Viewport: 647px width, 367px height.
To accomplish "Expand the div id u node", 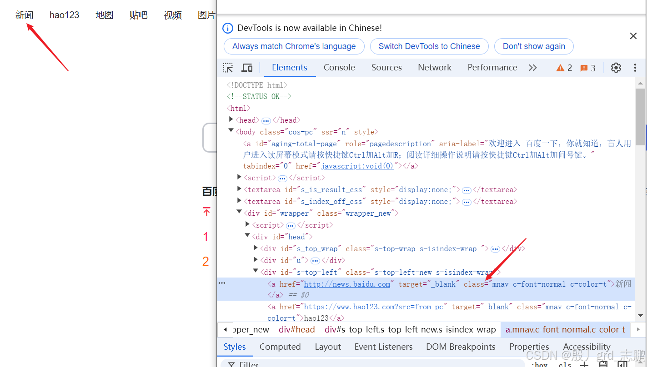I will [x=256, y=260].
